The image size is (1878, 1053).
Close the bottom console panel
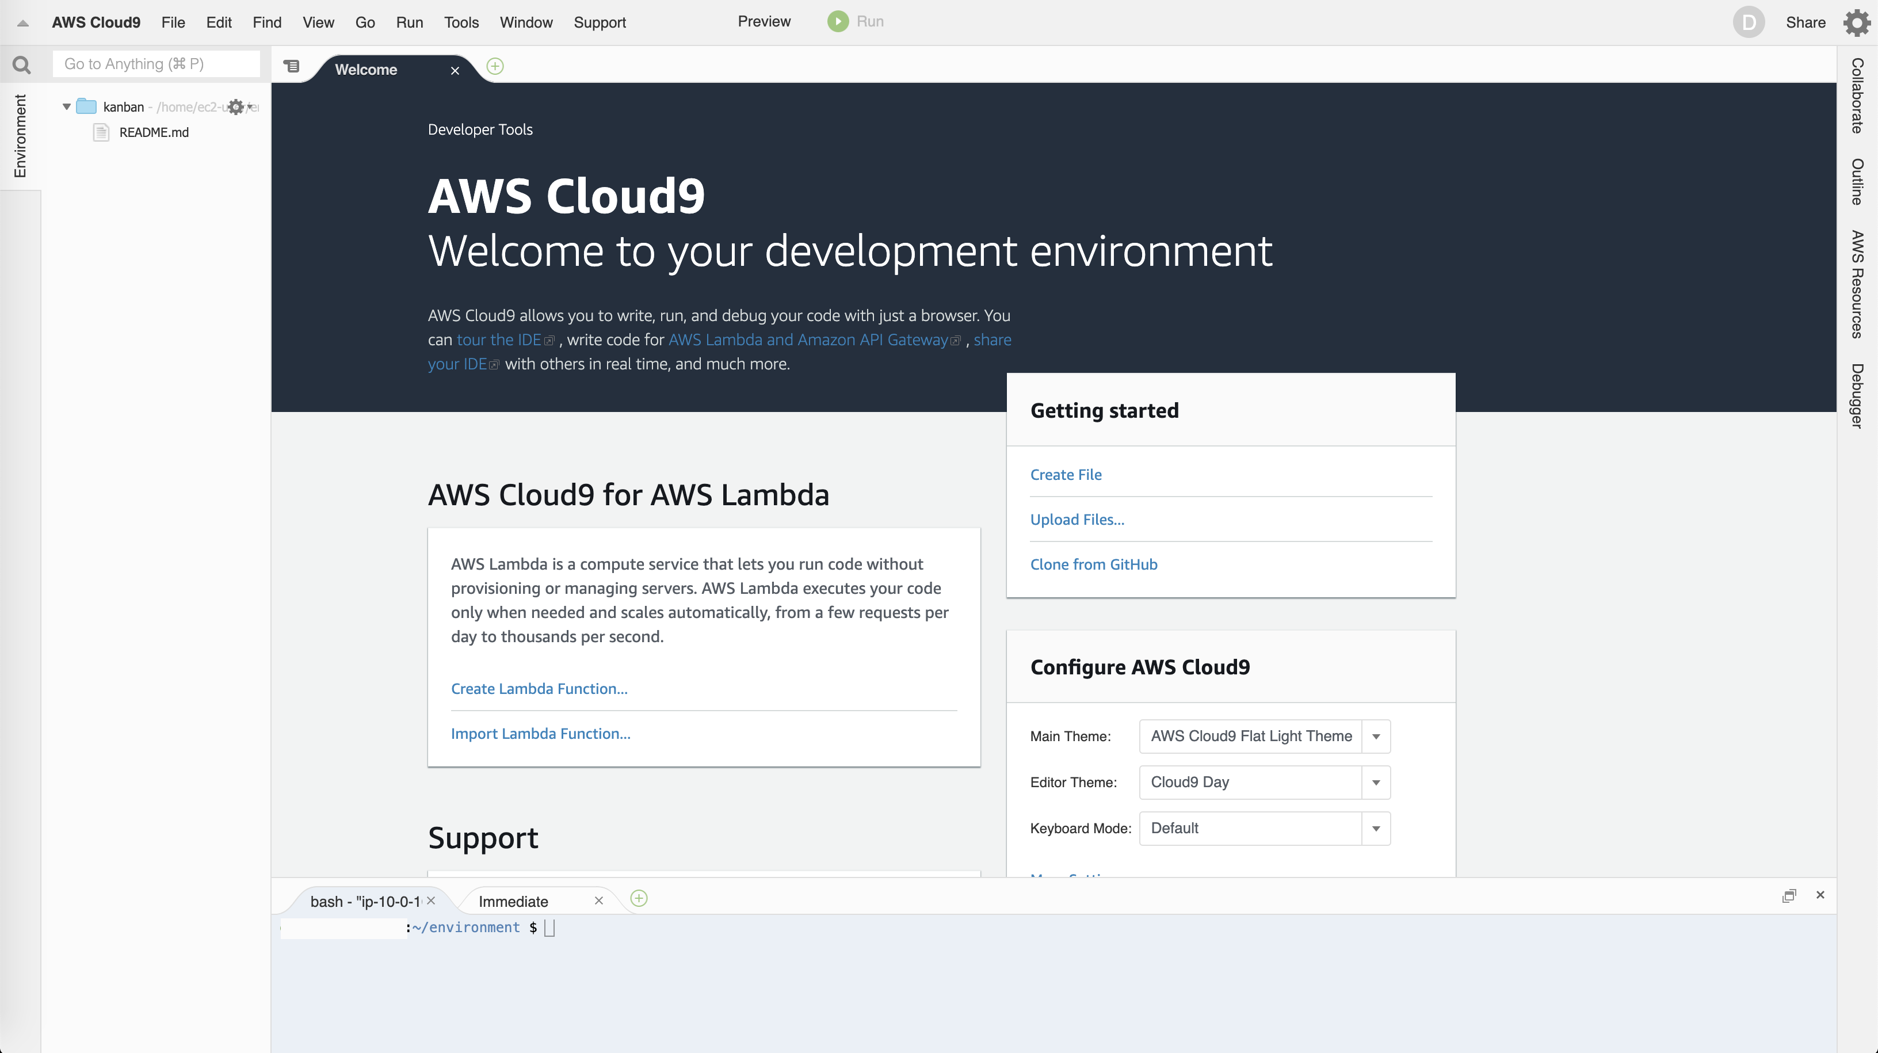click(1820, 895)
